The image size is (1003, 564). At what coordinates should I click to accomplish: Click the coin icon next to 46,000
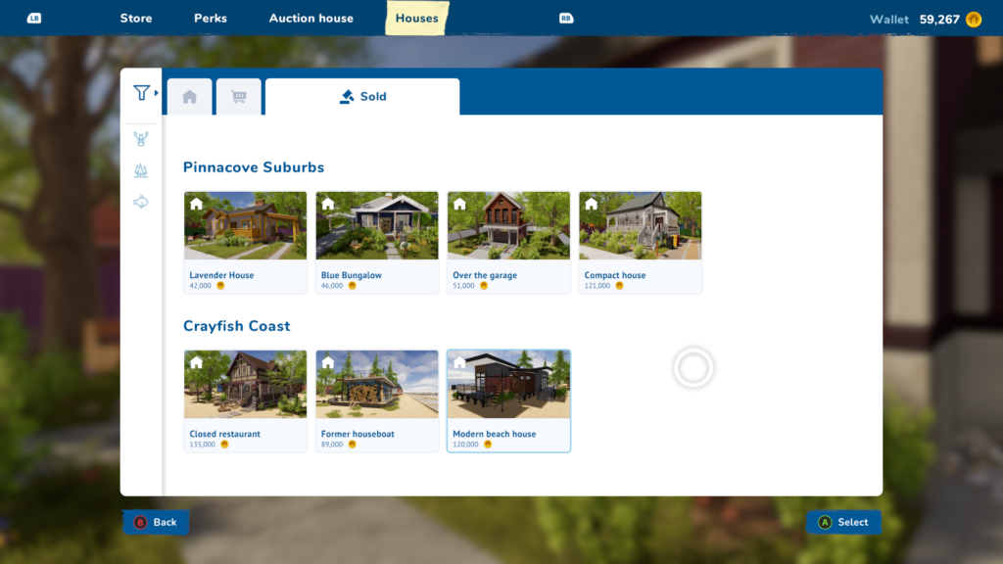pos(352,286)
